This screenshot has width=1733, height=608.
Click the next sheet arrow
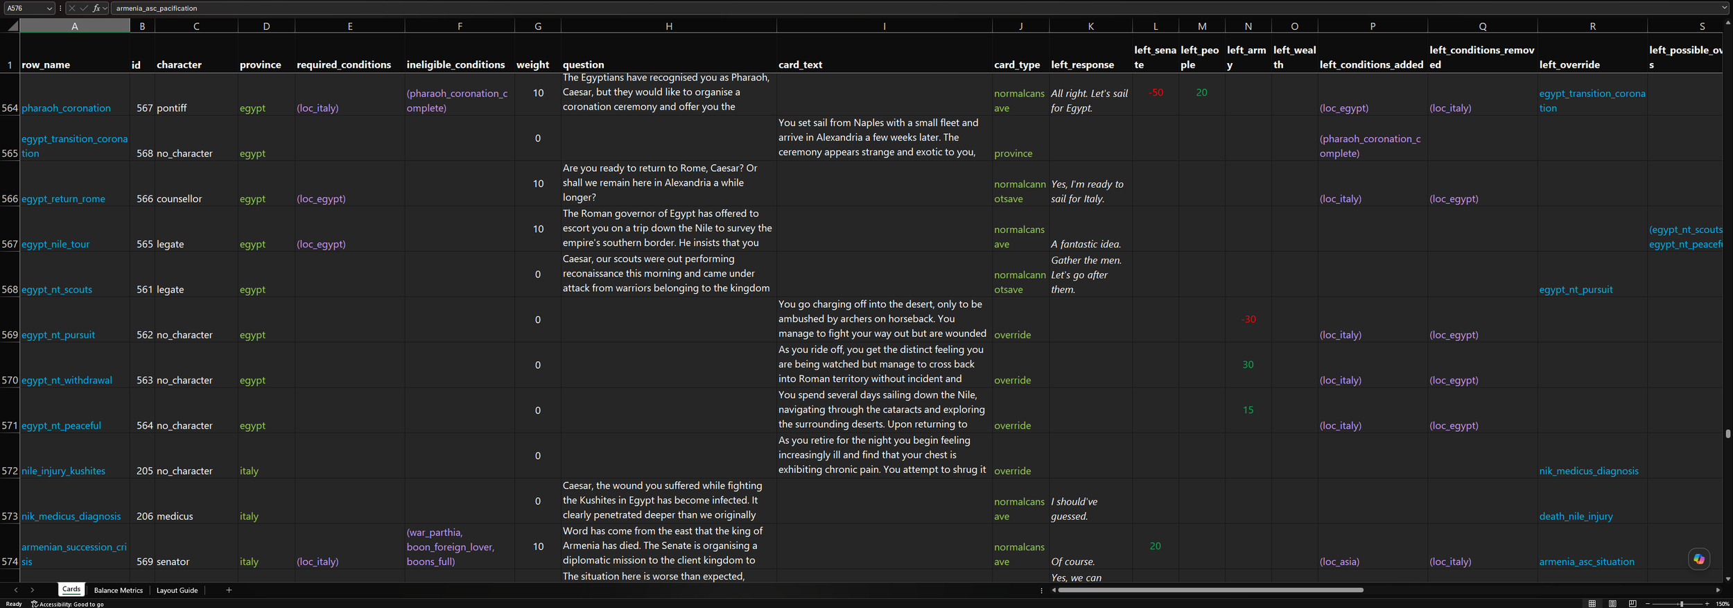coord(32,590)
